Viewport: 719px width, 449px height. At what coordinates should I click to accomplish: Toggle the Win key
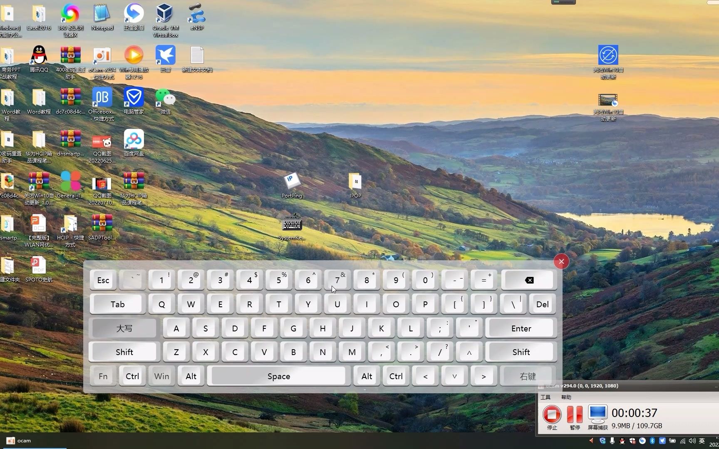pos(161,376)
